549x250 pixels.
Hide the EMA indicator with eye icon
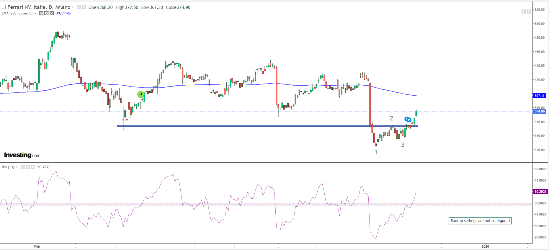(x=41, y=13)
